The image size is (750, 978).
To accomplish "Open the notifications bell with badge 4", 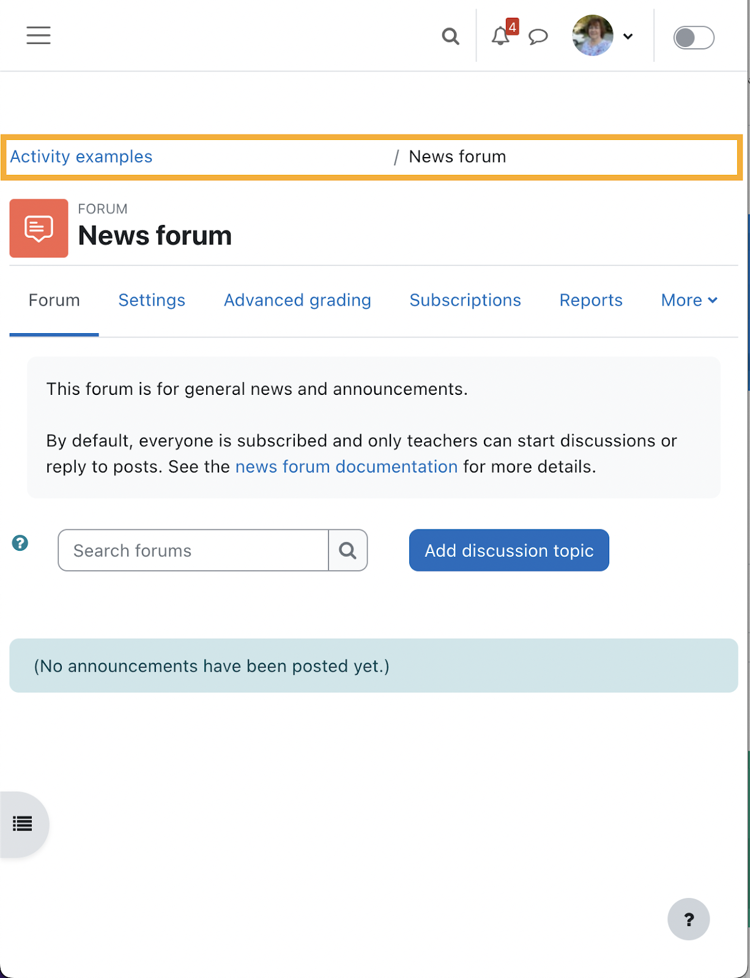I will [500, 36].
